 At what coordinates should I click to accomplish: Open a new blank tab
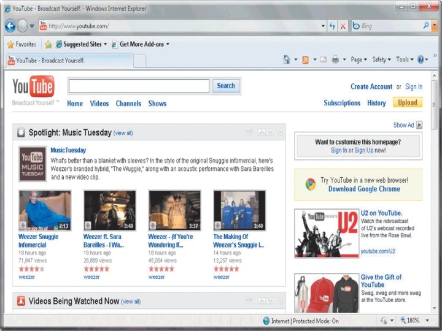click(x=139, y=61)
